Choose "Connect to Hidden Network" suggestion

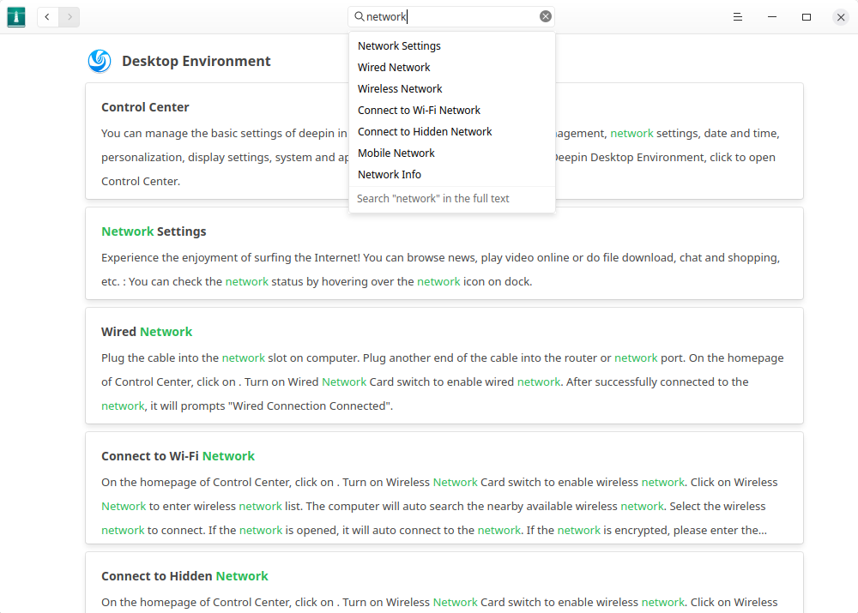tap(452, 131)
